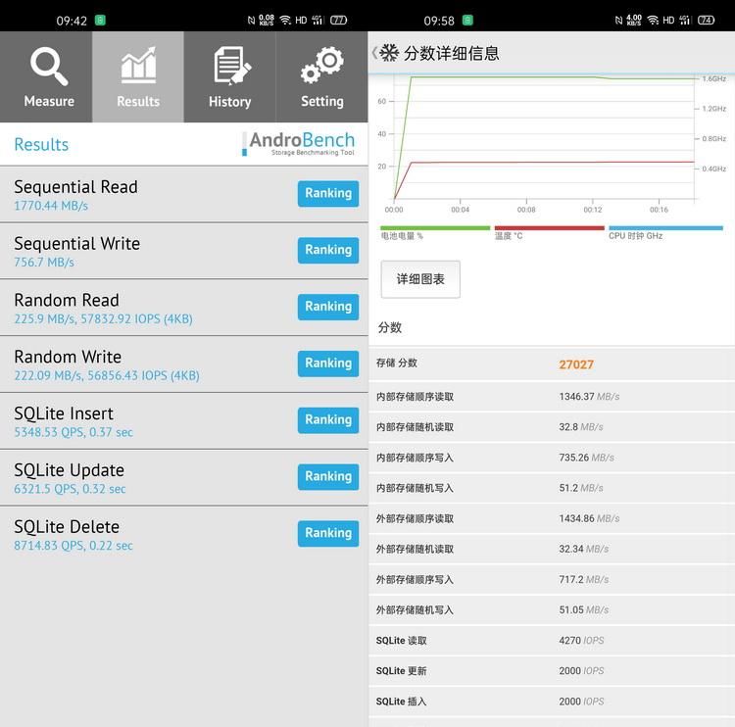
Task: Tap Ranking button for Sequential Write
Action: [x=328, y=250]
